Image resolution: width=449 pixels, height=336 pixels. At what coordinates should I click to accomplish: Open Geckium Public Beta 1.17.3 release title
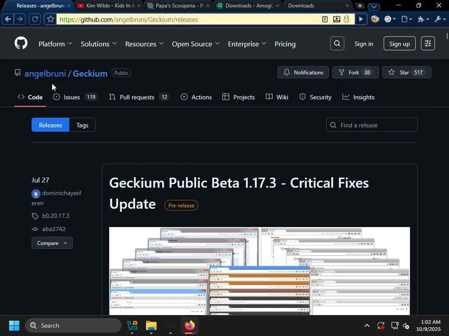[x=239, y=193]
